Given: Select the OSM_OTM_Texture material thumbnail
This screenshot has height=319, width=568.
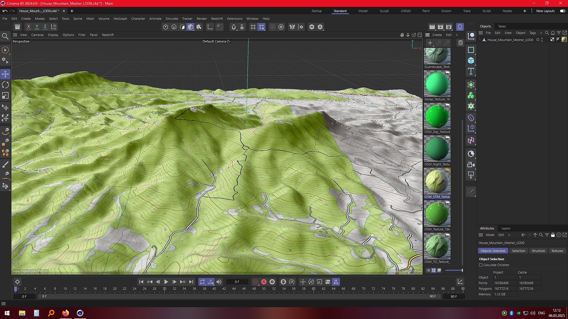Looking at the screenshot, I should [437, 181].
